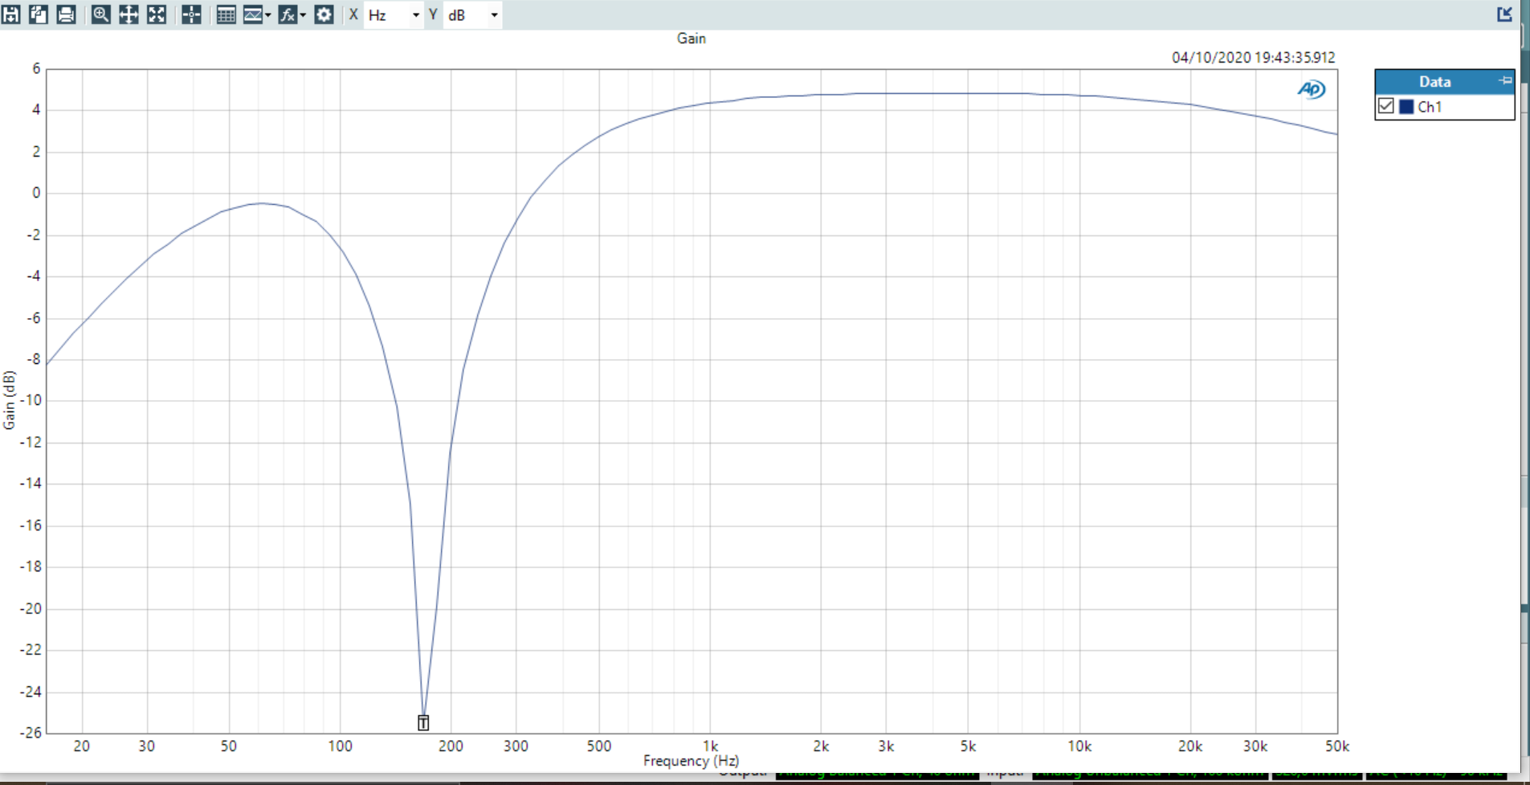Screen dimensions: 1530x785
Task: Click the Frequency (Hz) axis label
Action: click(691, 761)
